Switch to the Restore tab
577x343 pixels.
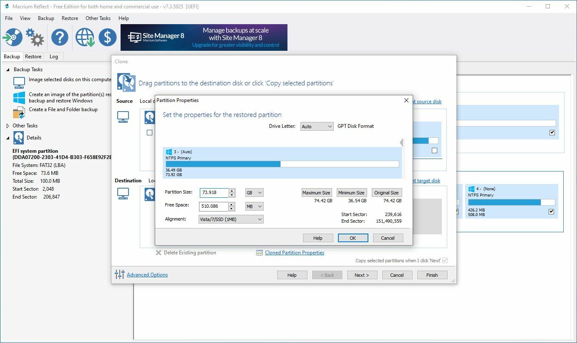coord(33,57)
